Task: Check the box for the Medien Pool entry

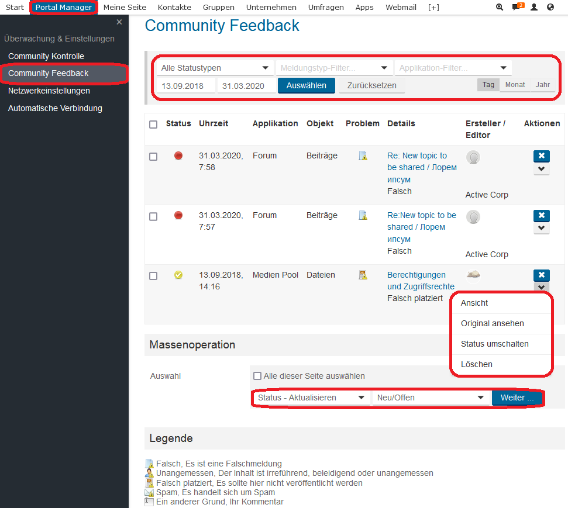Action: tap(153, 275)
